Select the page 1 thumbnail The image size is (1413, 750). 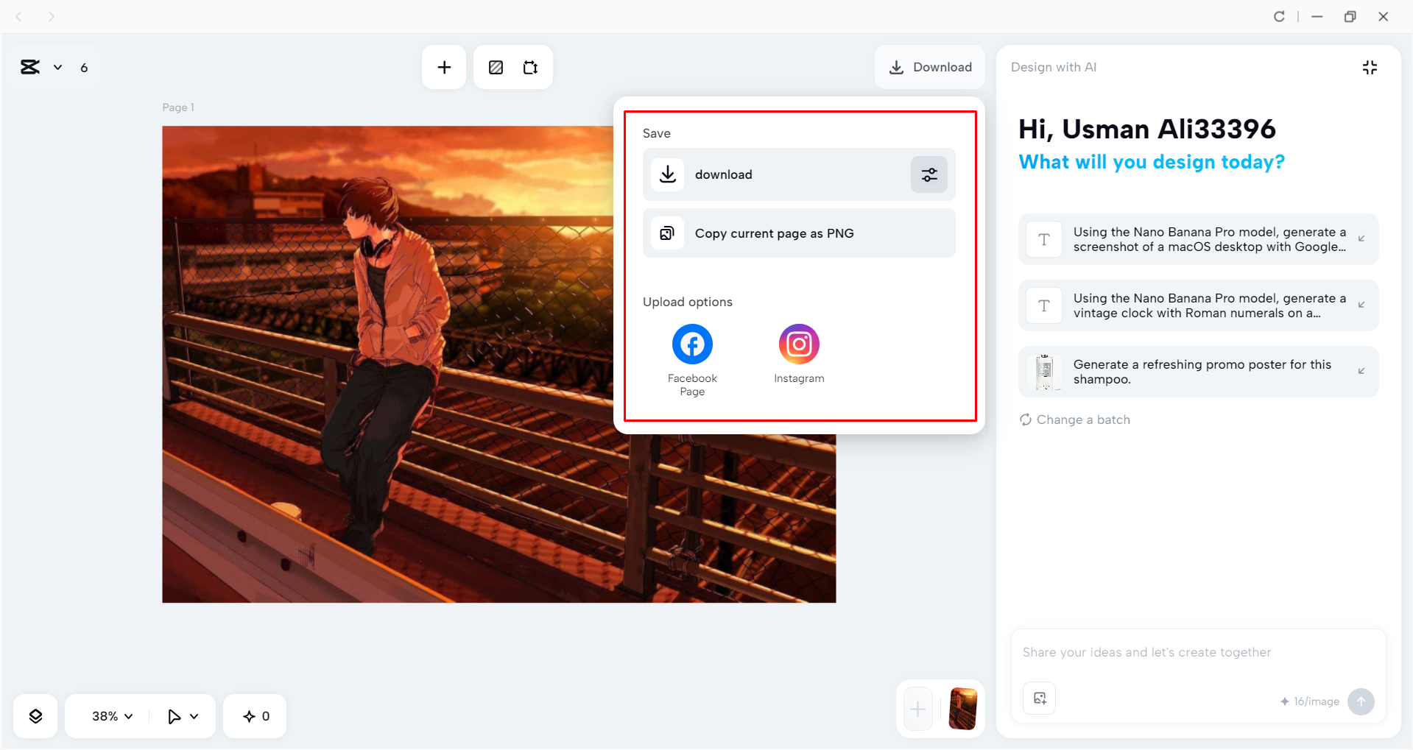[963, 709]
